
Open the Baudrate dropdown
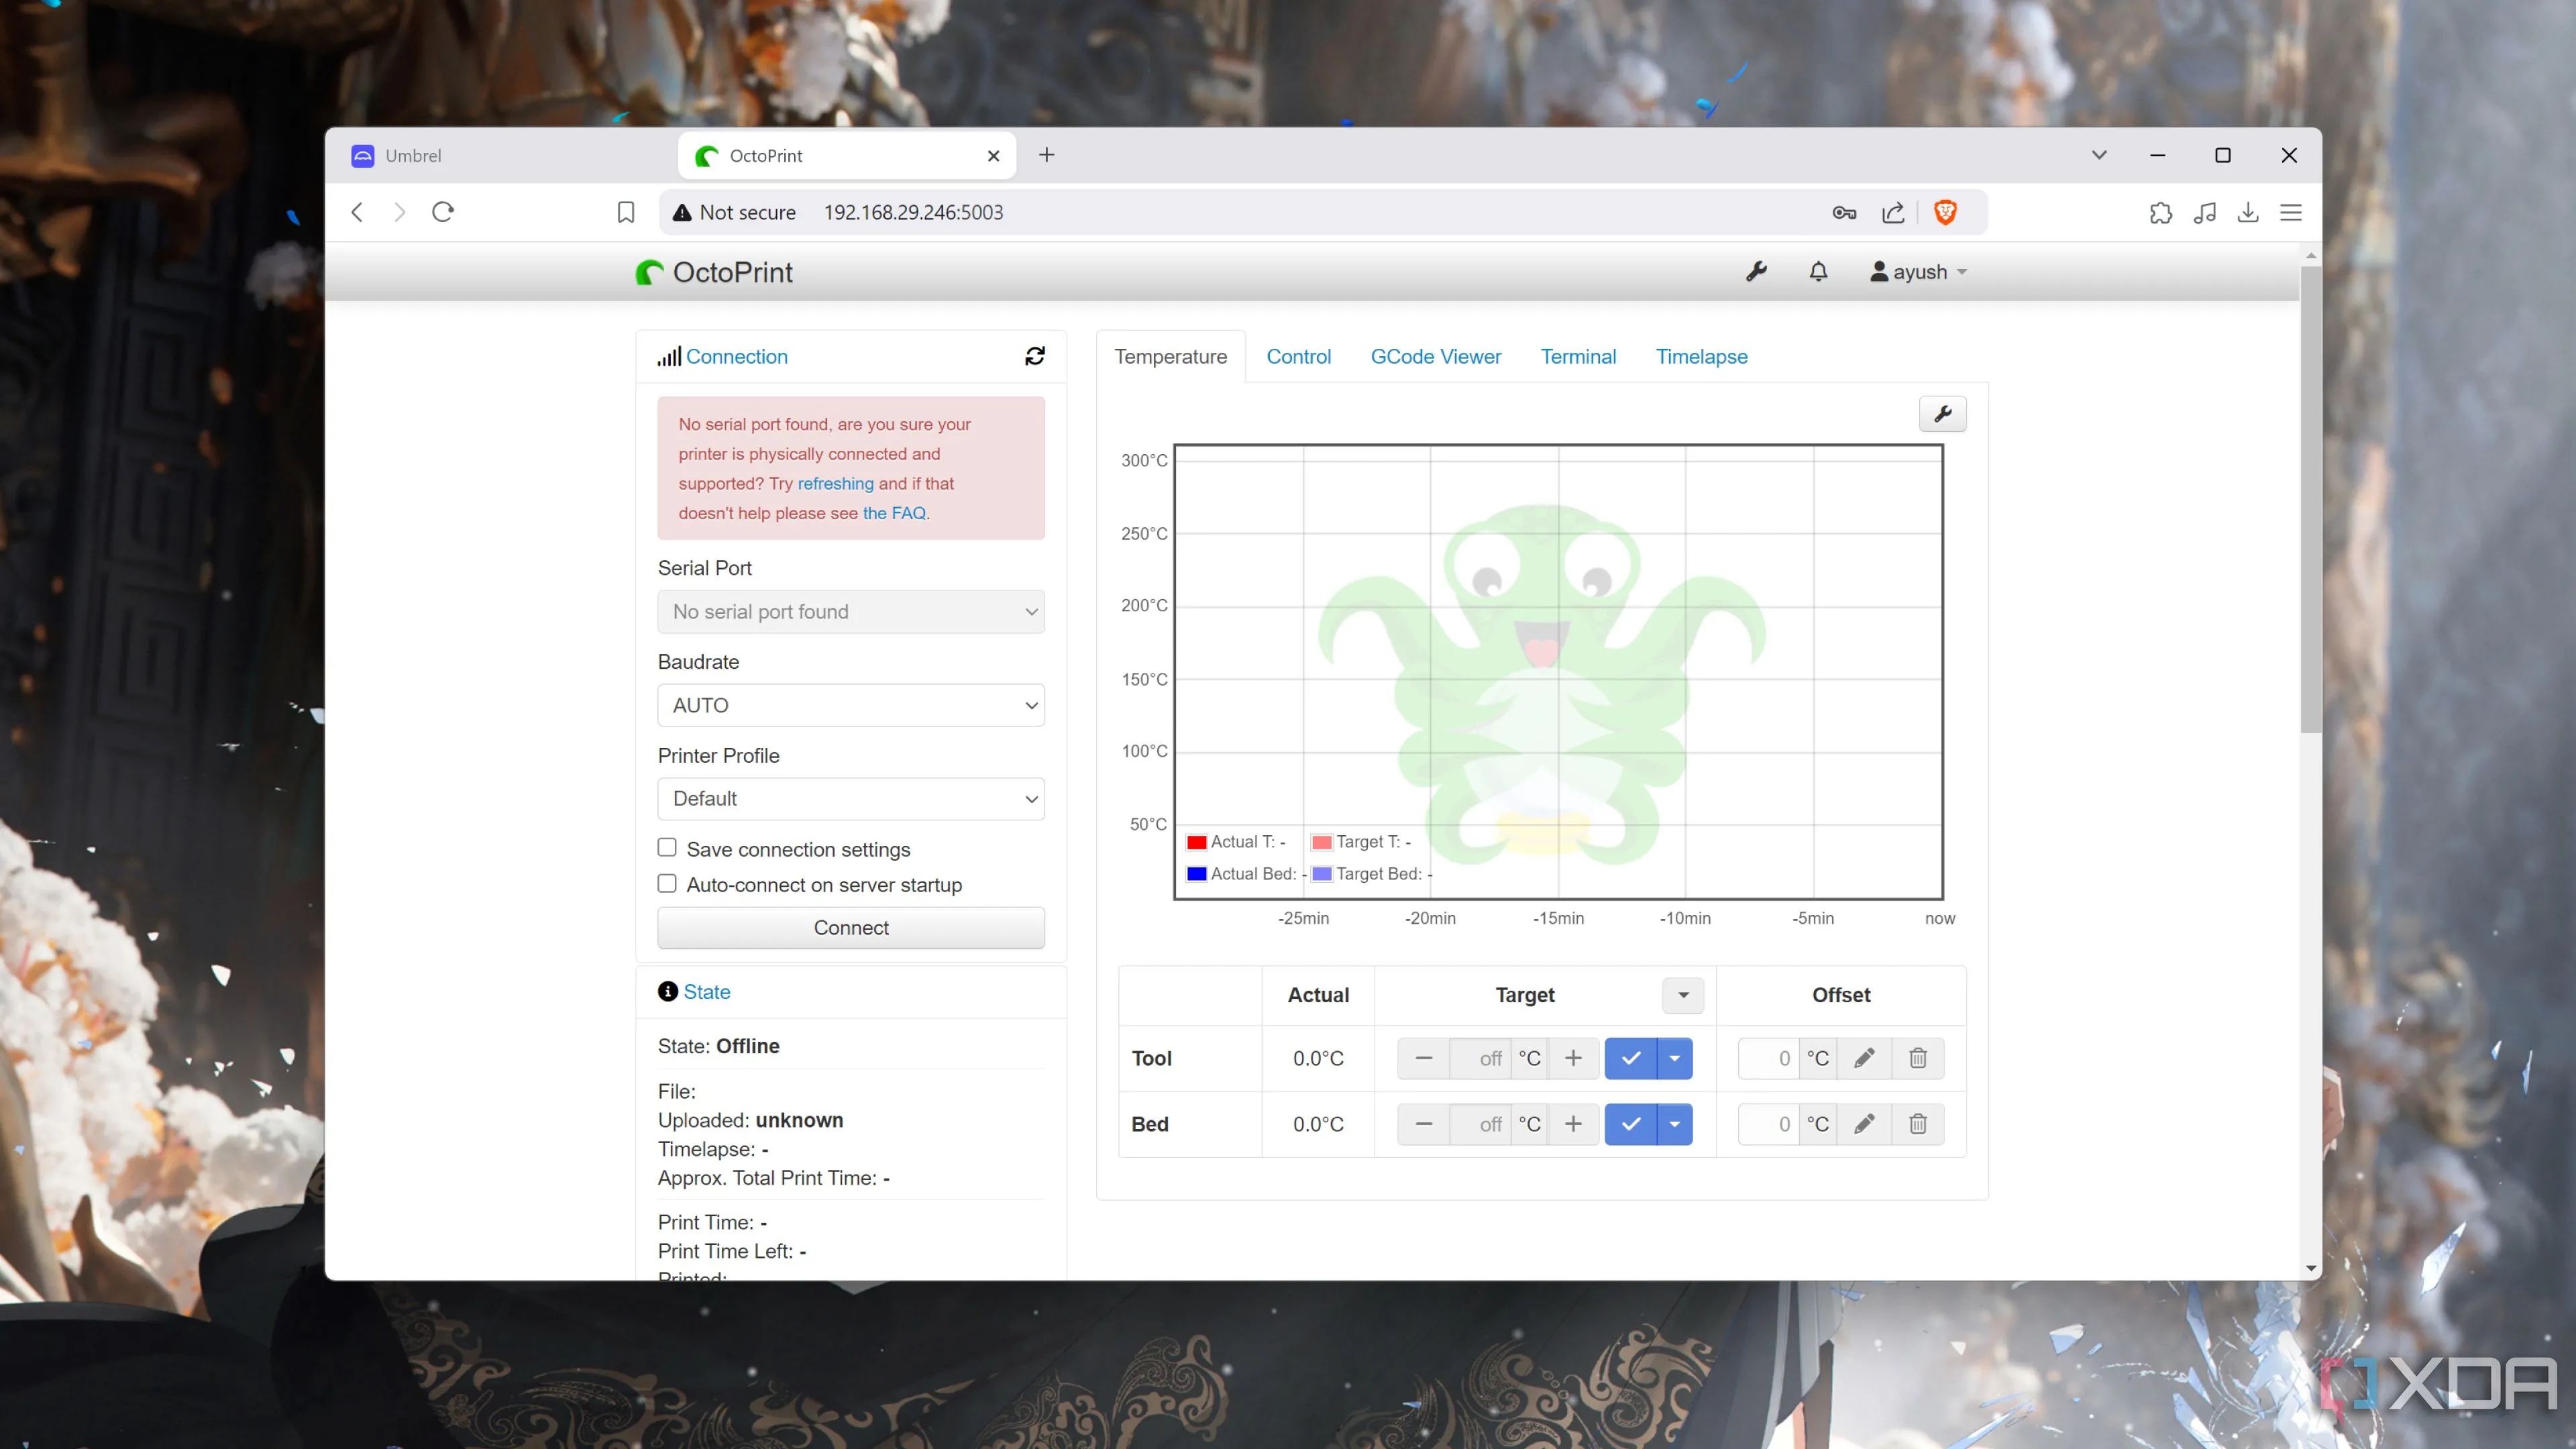(851, 705)
